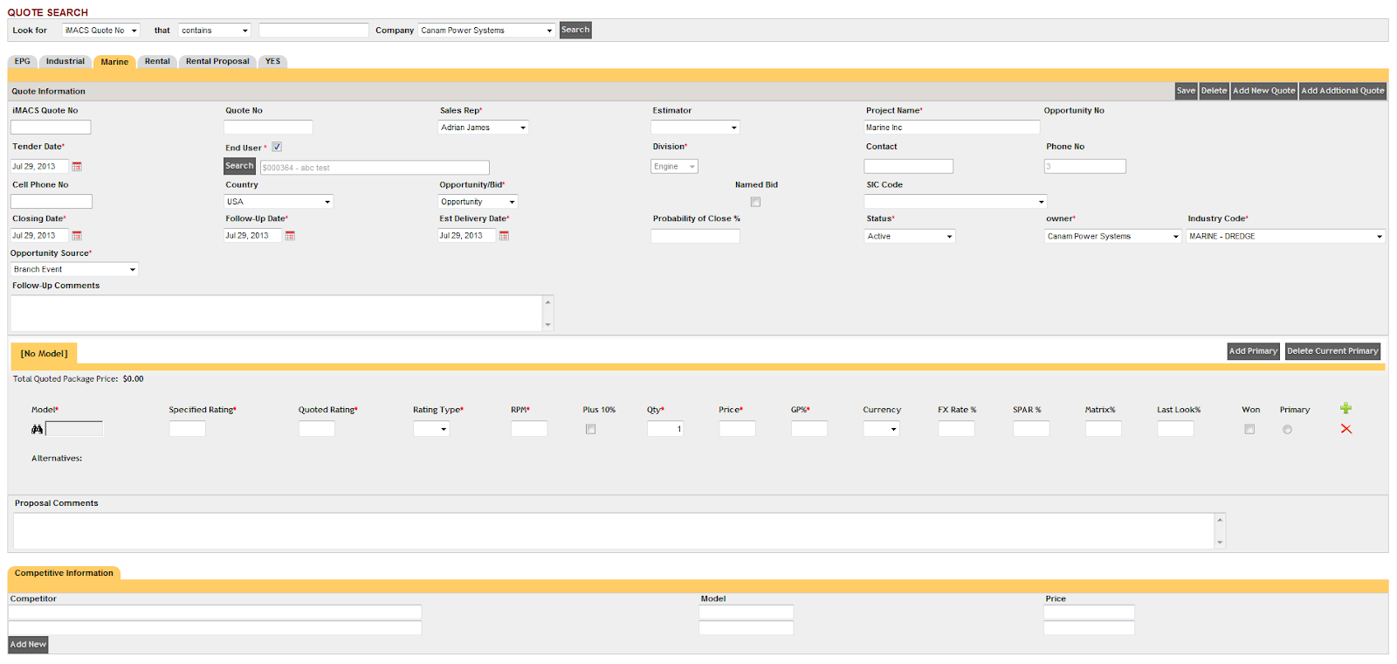Screen dimensions: 1397x664
Task: Switch to the Rental Proposal tab
Action: [217, 62]
